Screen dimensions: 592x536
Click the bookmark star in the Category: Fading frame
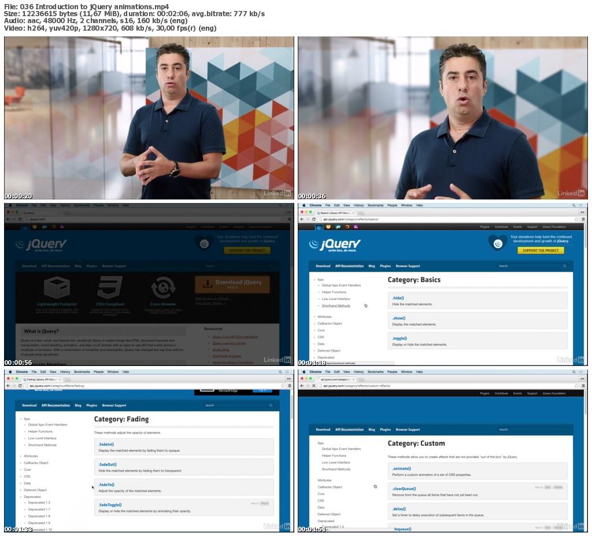pyautogui.click(x=283, y=386)
